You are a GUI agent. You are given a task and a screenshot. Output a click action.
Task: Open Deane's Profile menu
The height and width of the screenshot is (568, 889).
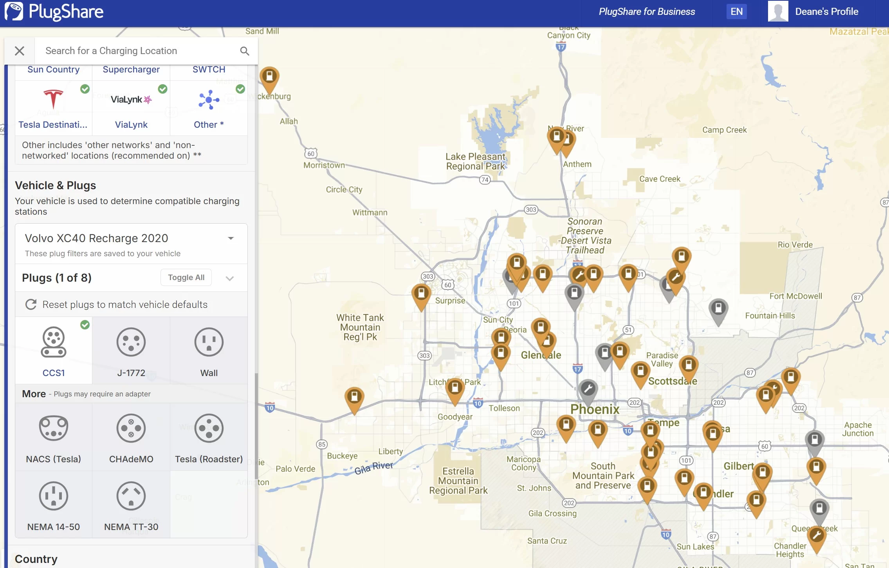coord(826,12)
